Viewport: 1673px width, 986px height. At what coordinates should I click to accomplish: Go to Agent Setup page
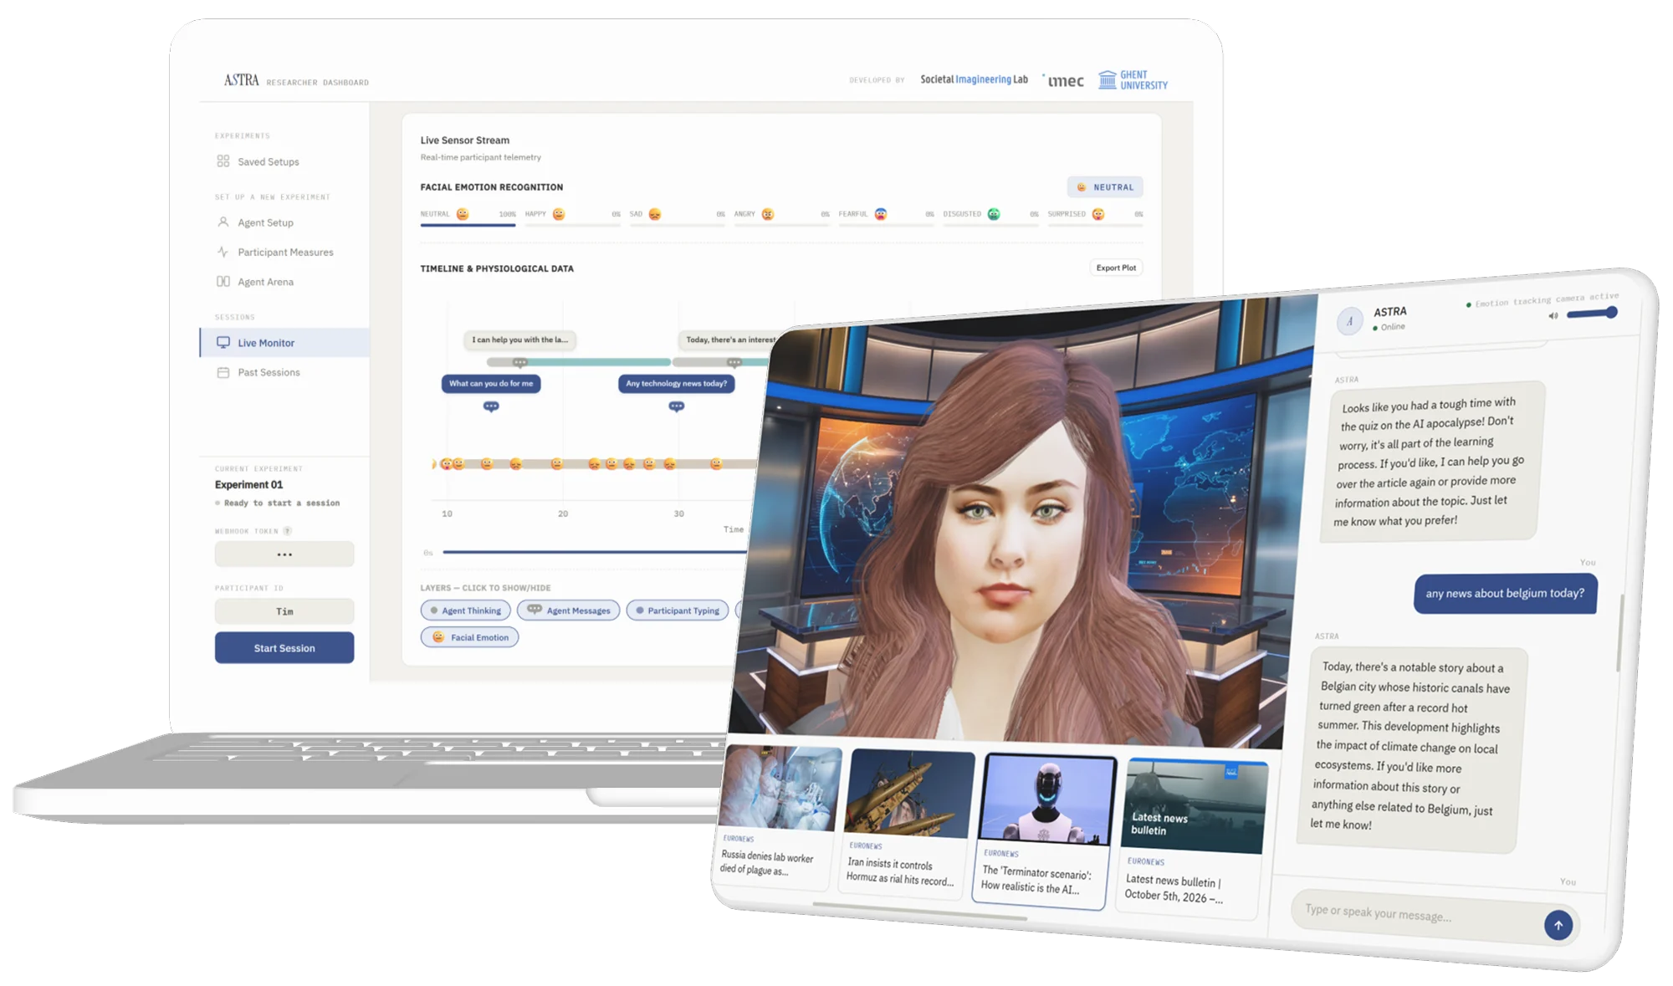point(284,222)
